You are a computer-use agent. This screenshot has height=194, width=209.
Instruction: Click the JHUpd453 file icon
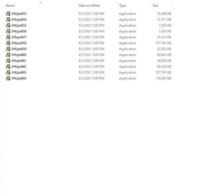(8, 14)
